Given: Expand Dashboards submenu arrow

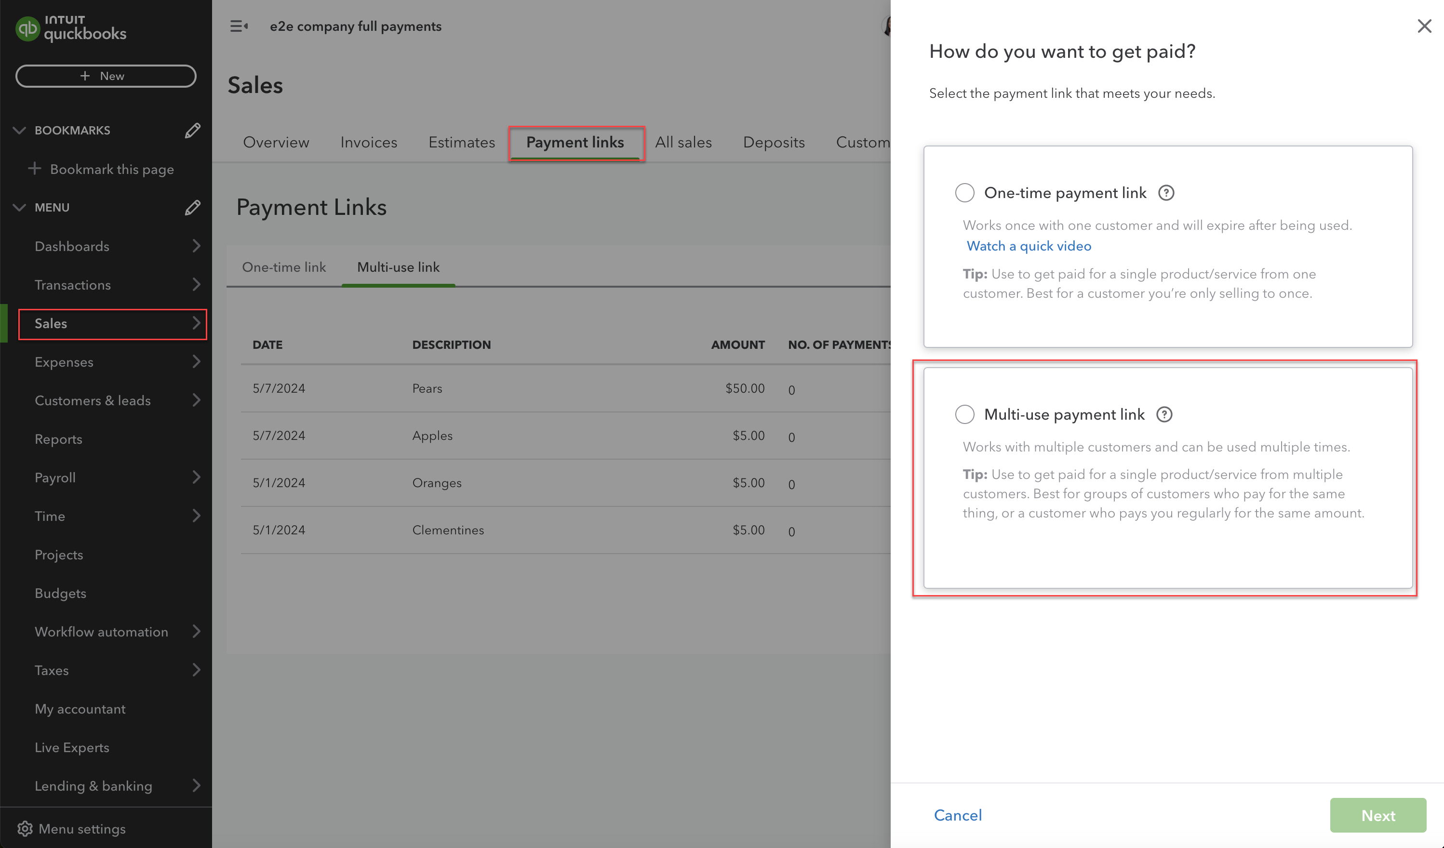Looking at the screenshot, I should (197, 246).
